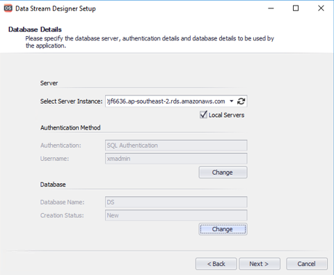Click the server instance combo box text
This screenshot has height=275, width=334.
(166, 102)
